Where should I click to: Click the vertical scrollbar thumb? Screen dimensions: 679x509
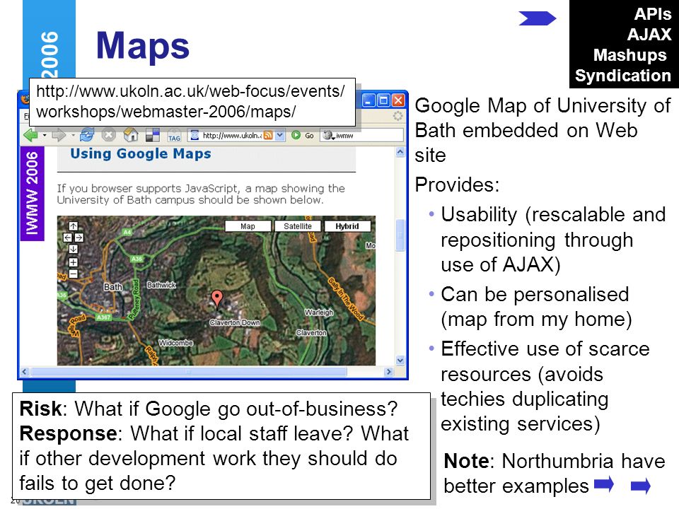tap(400, 235)
